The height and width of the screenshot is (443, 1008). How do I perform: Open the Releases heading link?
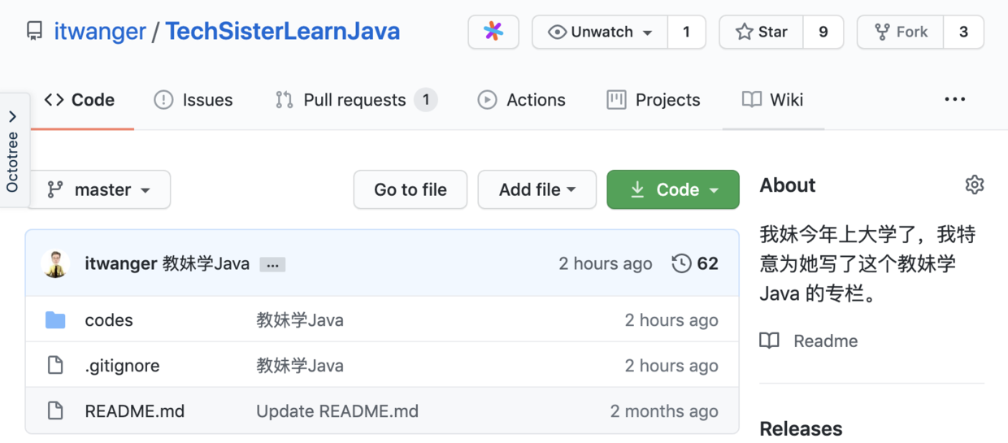tap(801, 428)
